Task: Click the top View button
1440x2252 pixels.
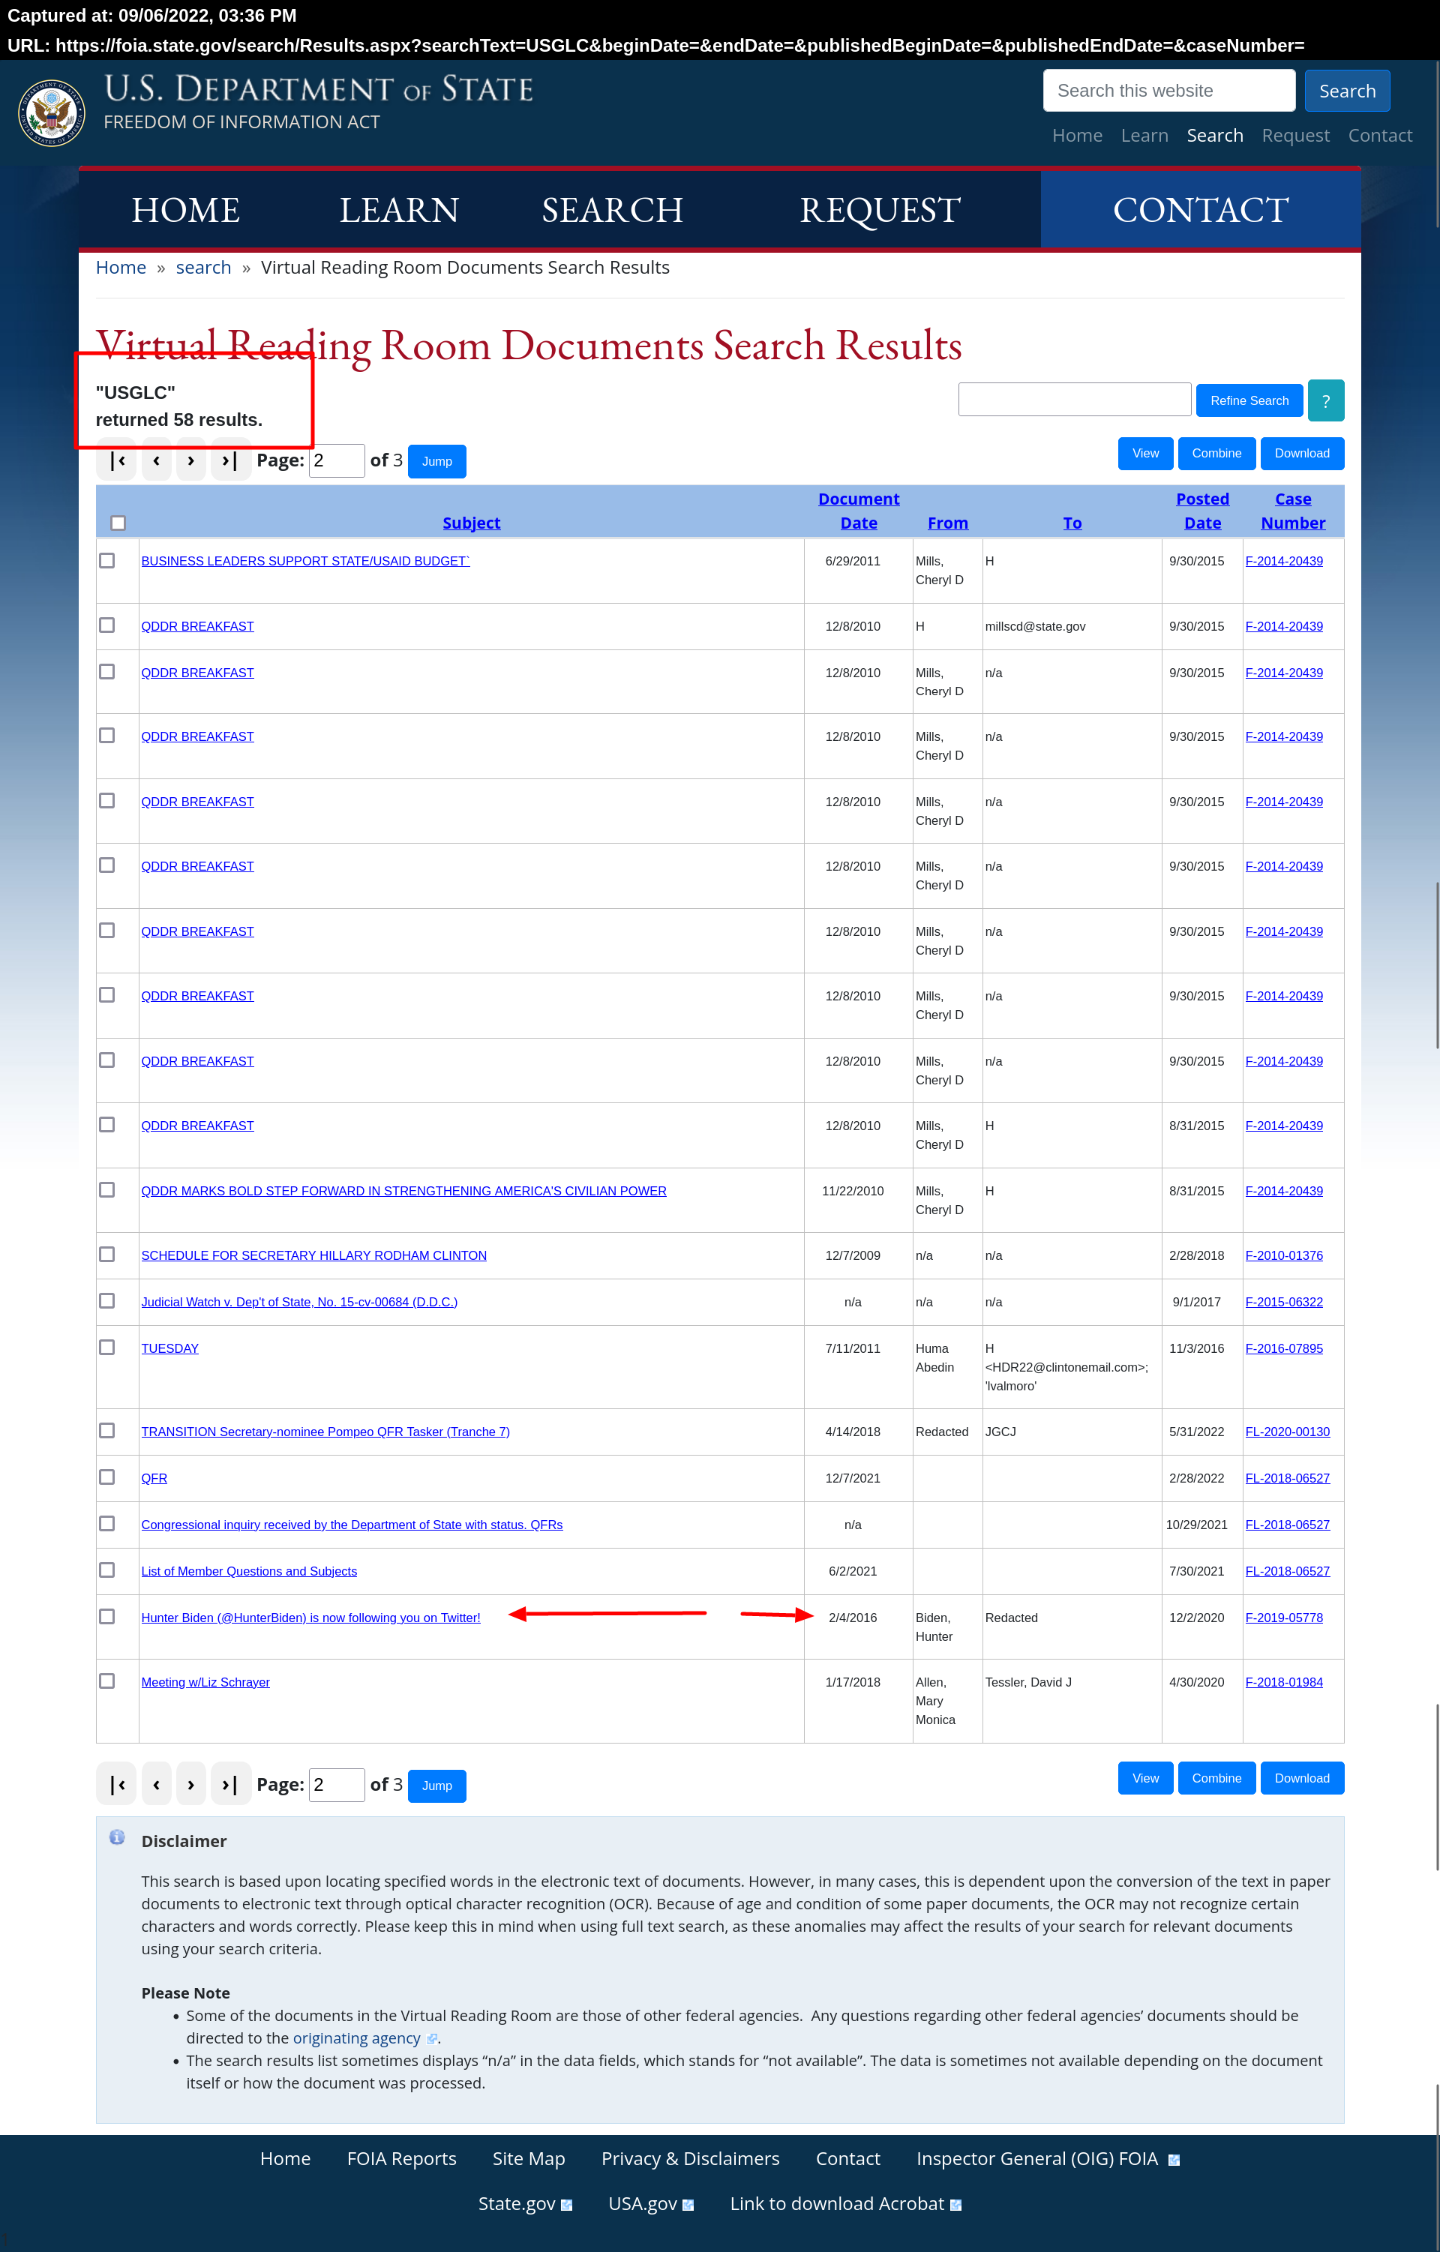Action: click(1144, 454)
